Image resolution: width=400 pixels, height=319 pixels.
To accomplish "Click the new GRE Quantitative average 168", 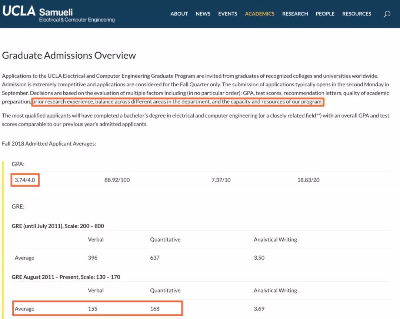I will (154, 309).
